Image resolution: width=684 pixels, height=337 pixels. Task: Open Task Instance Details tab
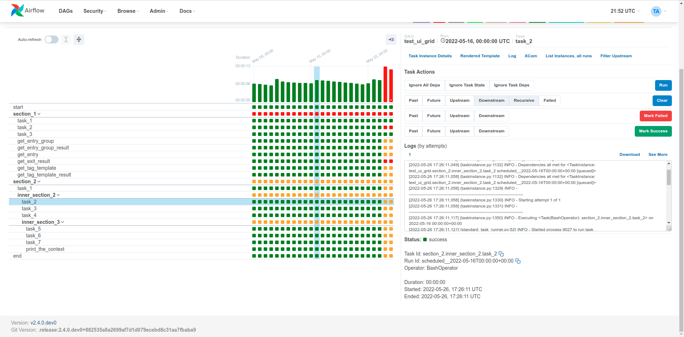tap(430, 56)
